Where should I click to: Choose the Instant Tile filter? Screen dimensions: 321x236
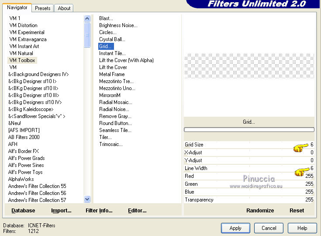pyautogui.click(x=112, y=53)
